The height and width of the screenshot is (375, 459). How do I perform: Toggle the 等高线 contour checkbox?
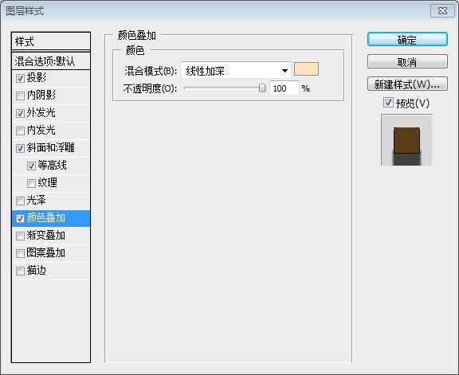coord(31,166)
